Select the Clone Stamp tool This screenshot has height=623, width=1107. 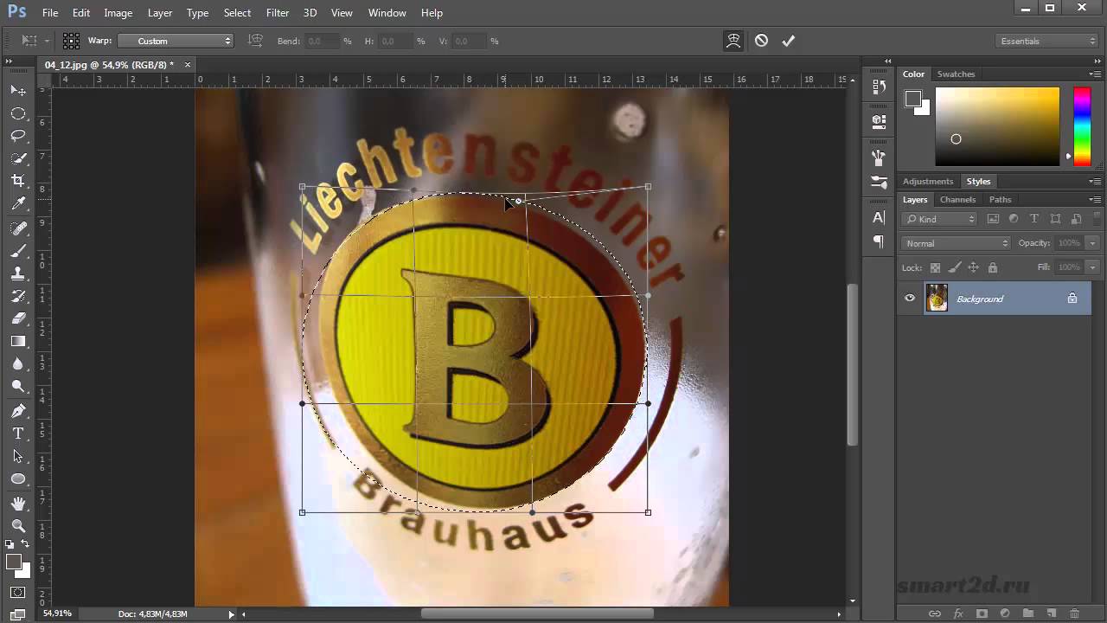coord(18,273)
